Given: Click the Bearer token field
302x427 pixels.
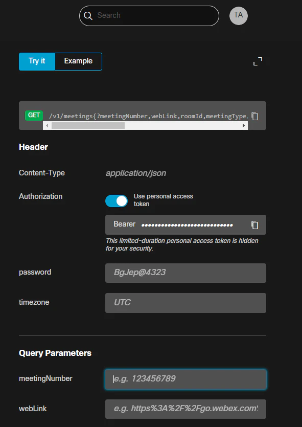Looking at the screenshot, I should tap(185, 224).
